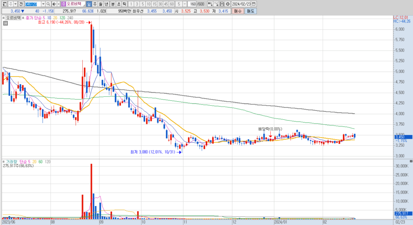Click the current price 3,450 in info bar
The image size is (413, 225).
(15, 11)
